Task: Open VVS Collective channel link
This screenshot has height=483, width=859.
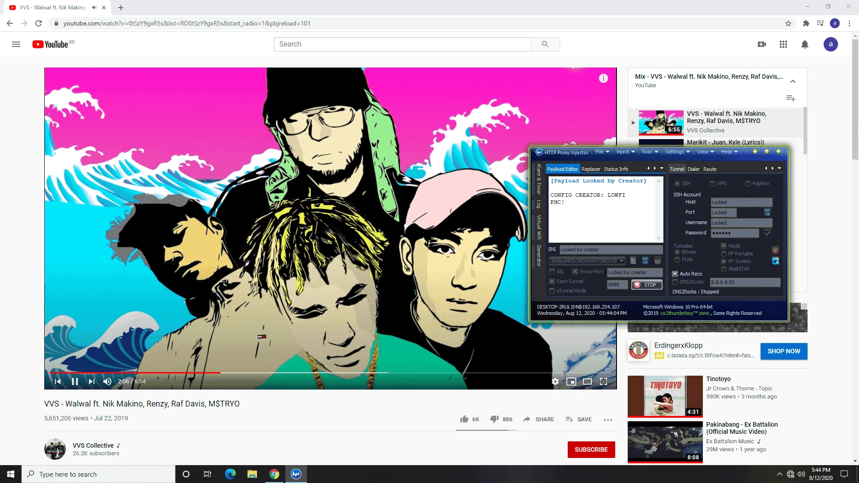Action: click(93, 445)
